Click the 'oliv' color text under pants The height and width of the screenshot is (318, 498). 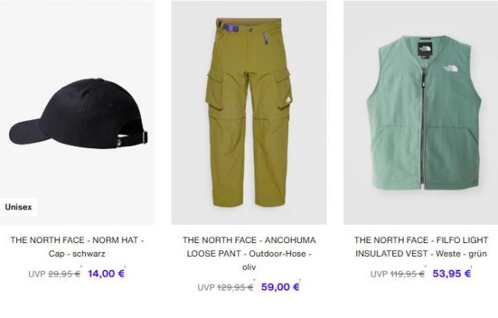coord(249,268)
